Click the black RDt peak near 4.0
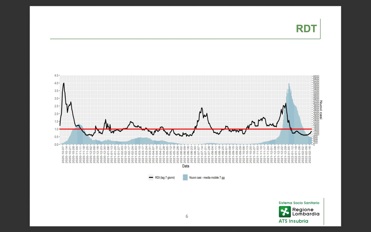 click(x=64, y=83)
